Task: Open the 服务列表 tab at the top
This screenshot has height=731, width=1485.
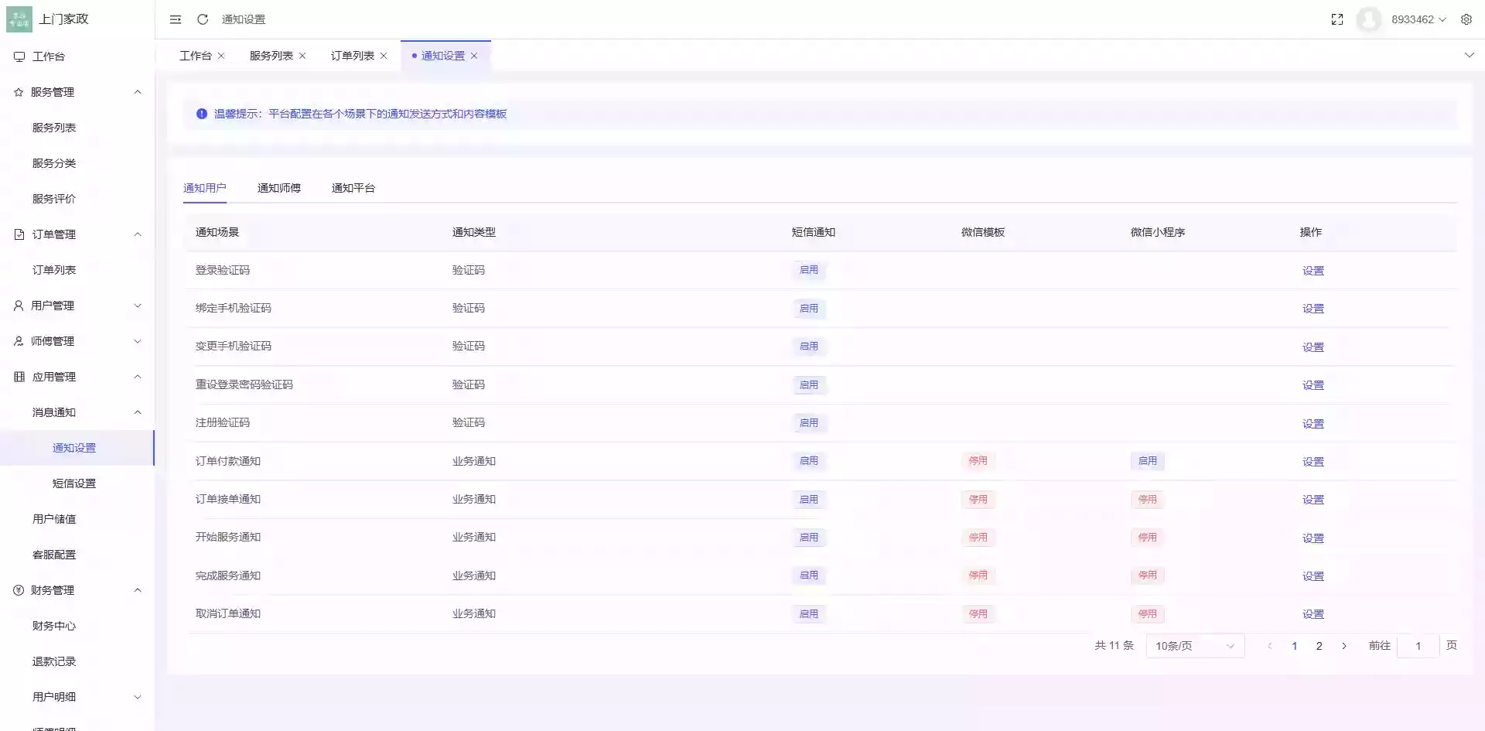Action: click(271, 56)
